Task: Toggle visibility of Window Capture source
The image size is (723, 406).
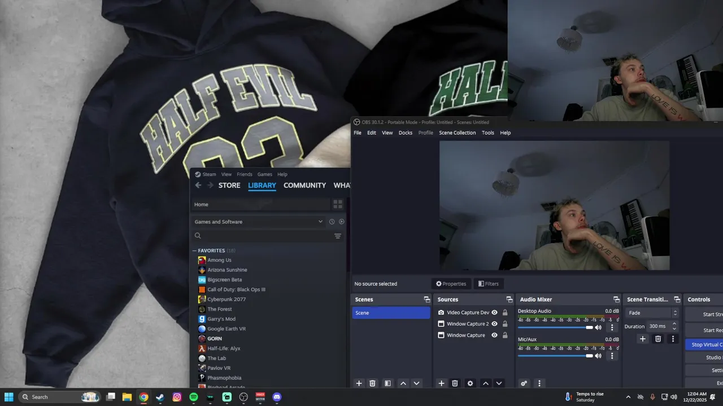Action: pyautogui.click(x=494, y=335)
